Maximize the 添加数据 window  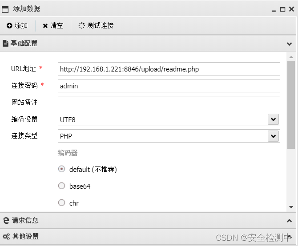[282, 9]
